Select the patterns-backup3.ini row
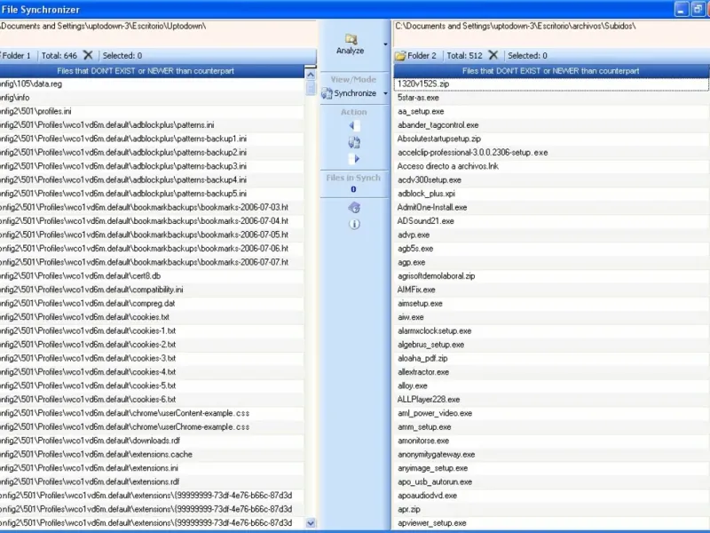 click(x=152, y=166)
